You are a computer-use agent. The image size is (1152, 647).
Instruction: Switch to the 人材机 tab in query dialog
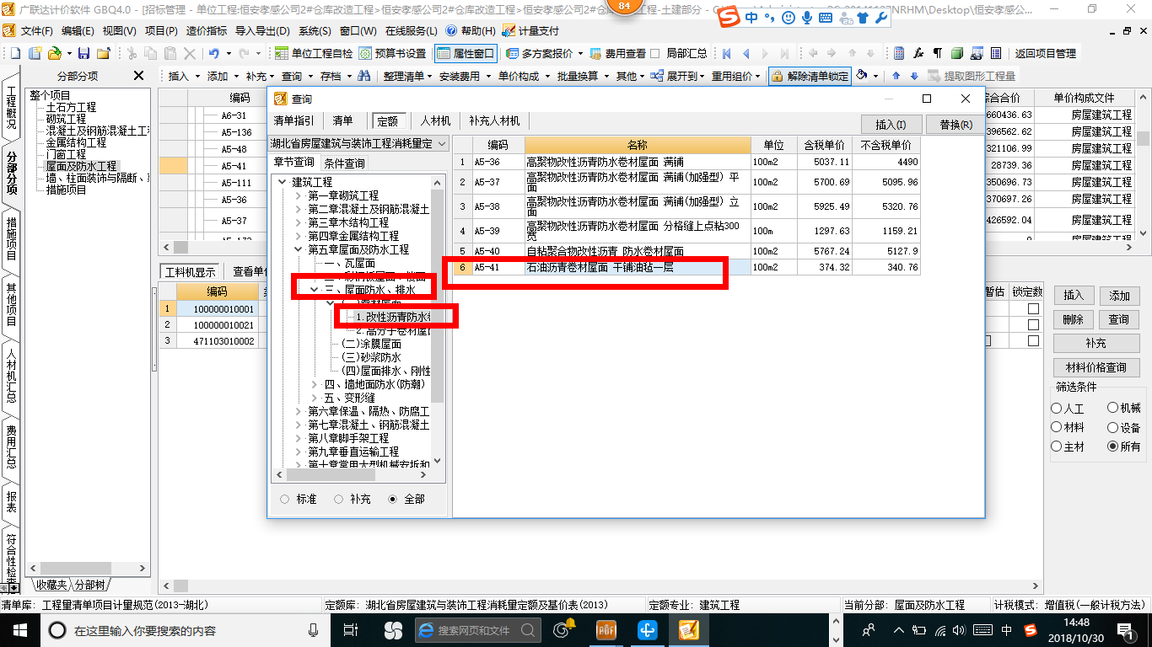[x=436, y=120]
